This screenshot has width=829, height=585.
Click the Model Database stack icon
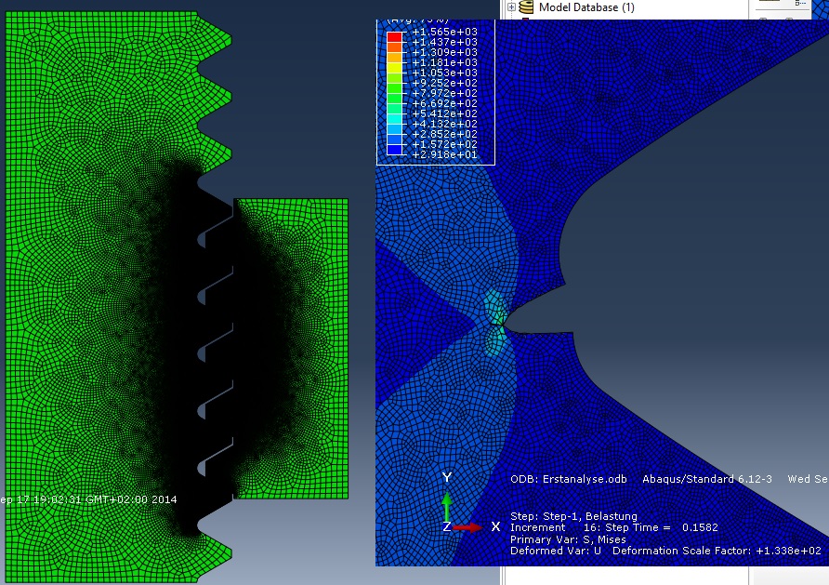click(x=527, y=7)
